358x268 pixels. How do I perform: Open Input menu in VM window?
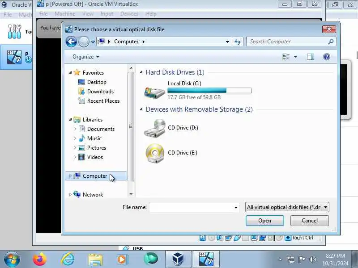107,14
